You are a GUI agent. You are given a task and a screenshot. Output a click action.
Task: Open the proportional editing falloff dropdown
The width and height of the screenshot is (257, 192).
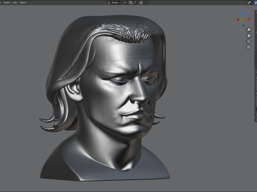146,3
